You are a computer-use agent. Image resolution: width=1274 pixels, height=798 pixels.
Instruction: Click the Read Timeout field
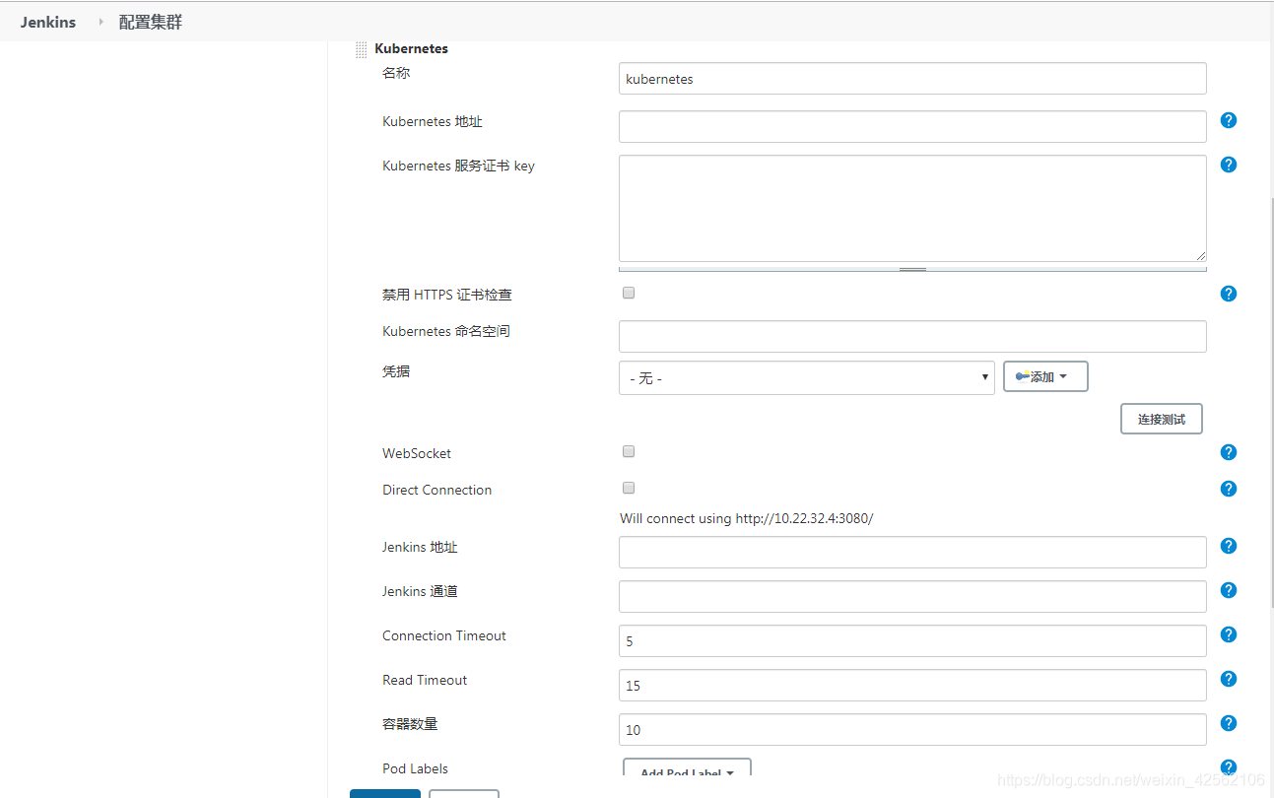912,685
